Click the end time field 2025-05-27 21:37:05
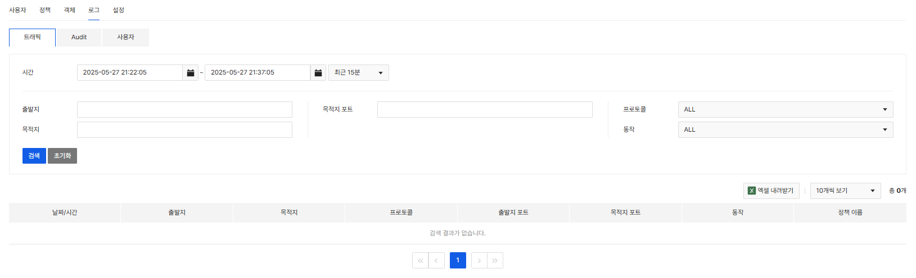Image resolution: width=916 pixels, height=278 pixels. tap(258, 73)
